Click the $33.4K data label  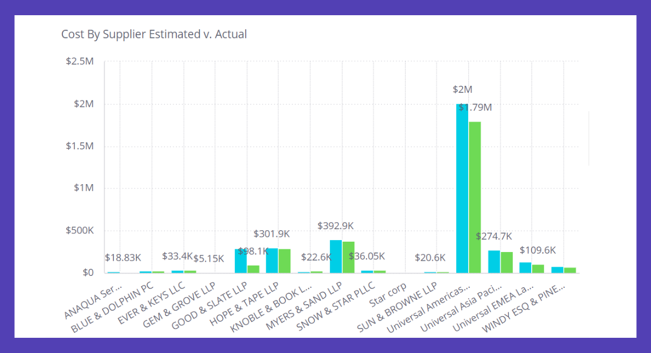pyautogui.click(x=178, y=256)
